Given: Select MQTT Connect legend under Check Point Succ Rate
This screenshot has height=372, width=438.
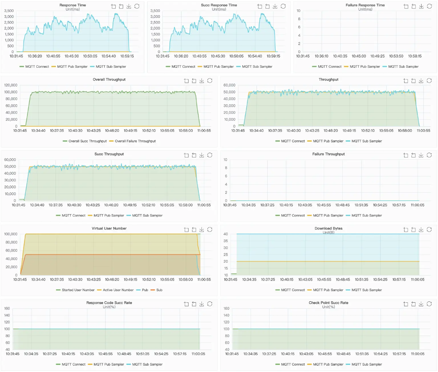Looking at the screenshot, I should coord(290,364).
